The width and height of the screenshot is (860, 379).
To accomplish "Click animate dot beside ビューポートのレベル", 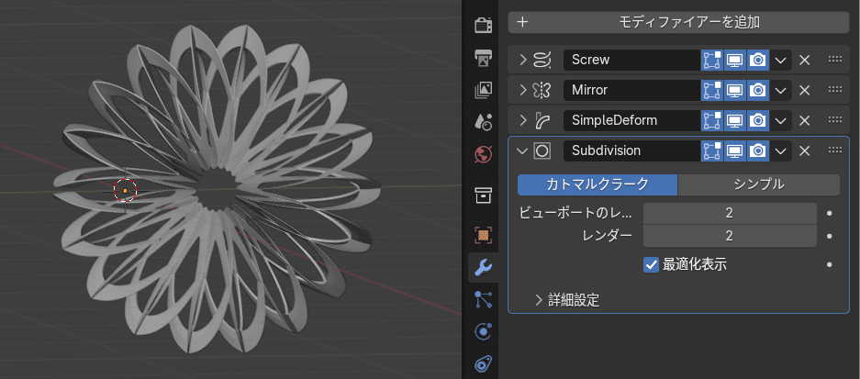I will (x=830, y=213).
